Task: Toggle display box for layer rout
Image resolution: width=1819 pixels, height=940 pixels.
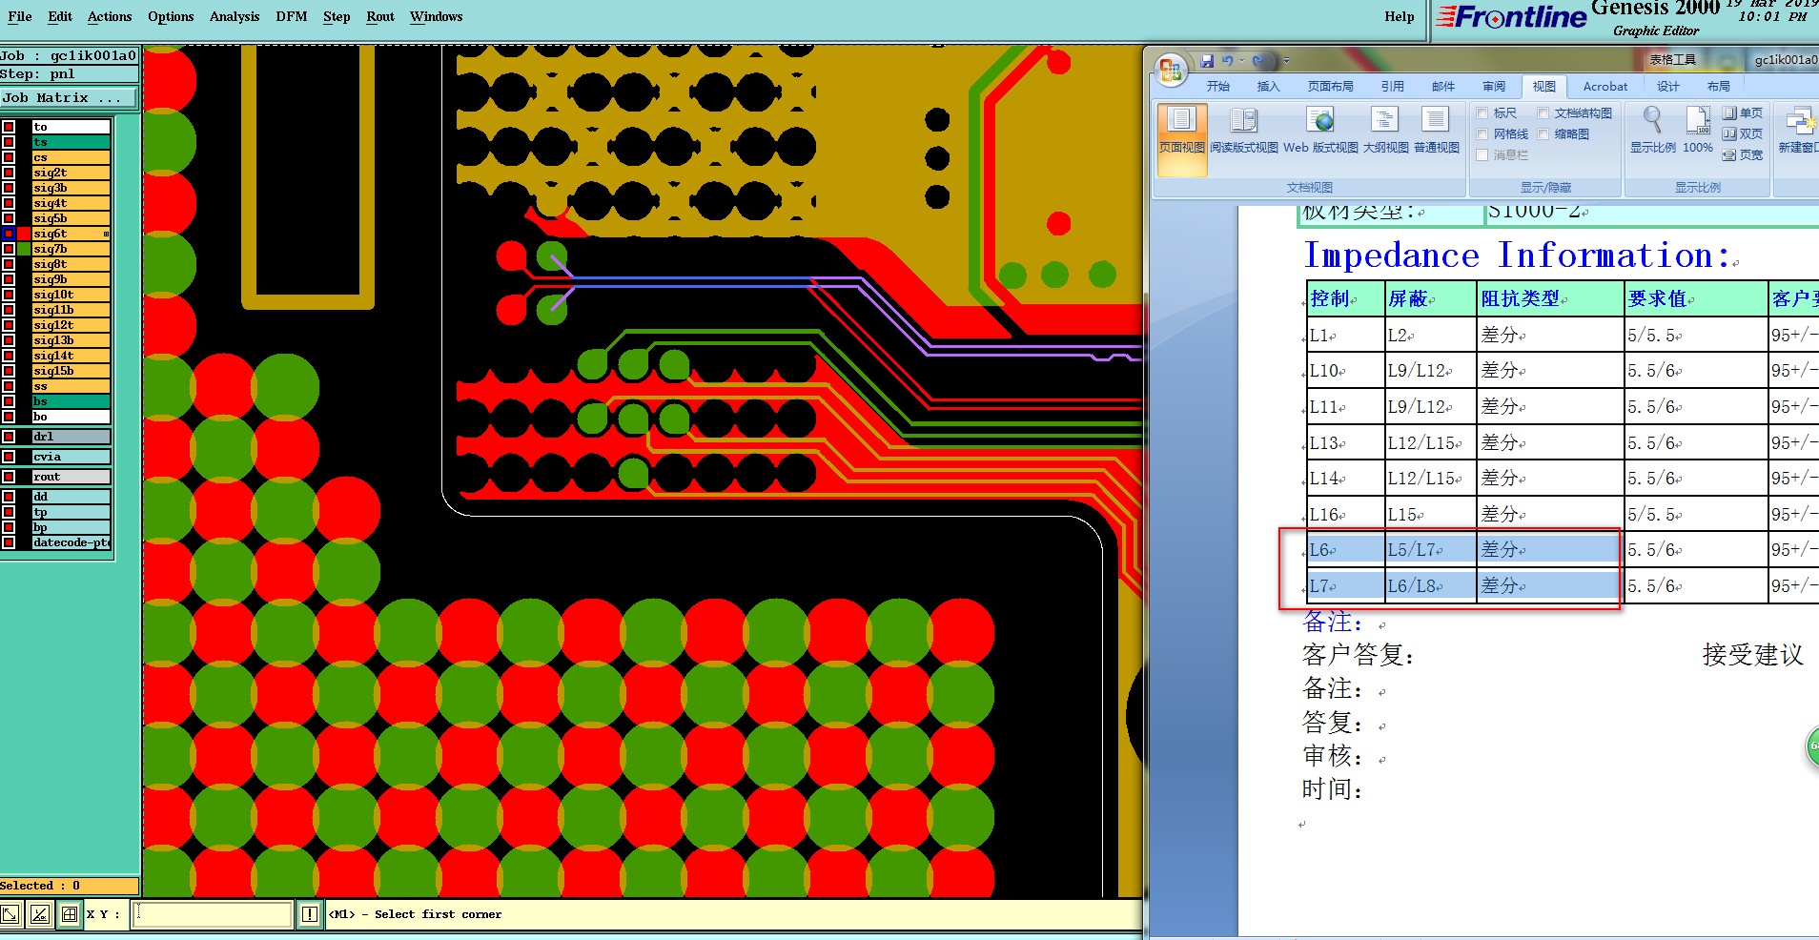Action: 9,477
